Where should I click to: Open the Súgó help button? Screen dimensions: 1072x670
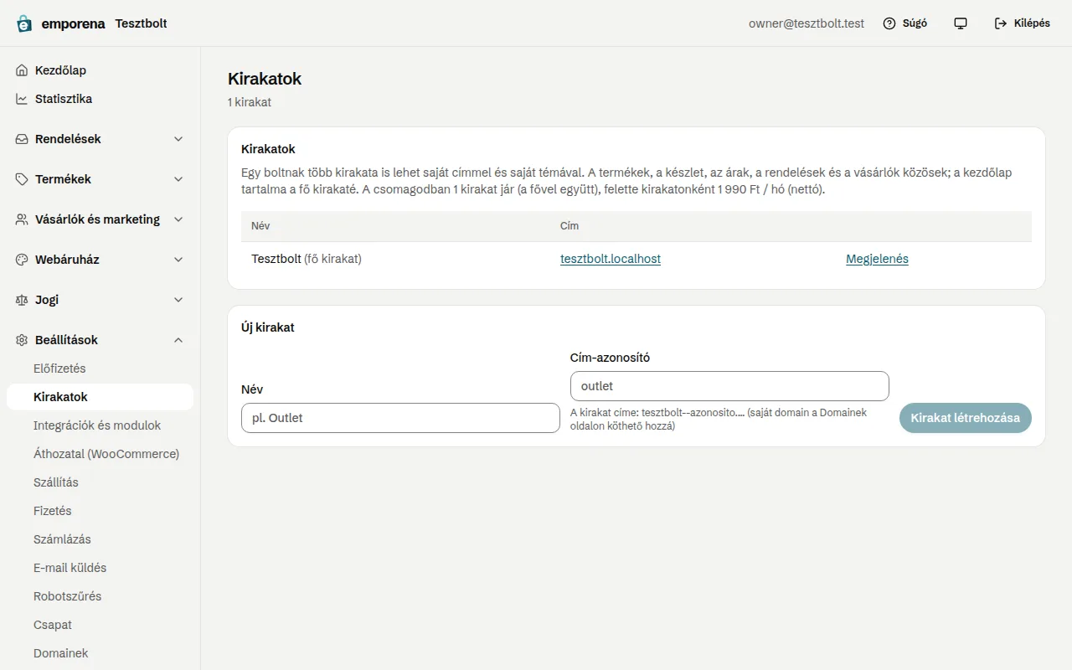905,23
